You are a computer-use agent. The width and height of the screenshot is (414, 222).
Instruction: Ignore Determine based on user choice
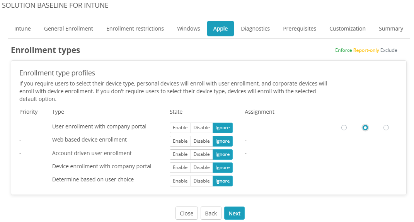coord(223,181)
